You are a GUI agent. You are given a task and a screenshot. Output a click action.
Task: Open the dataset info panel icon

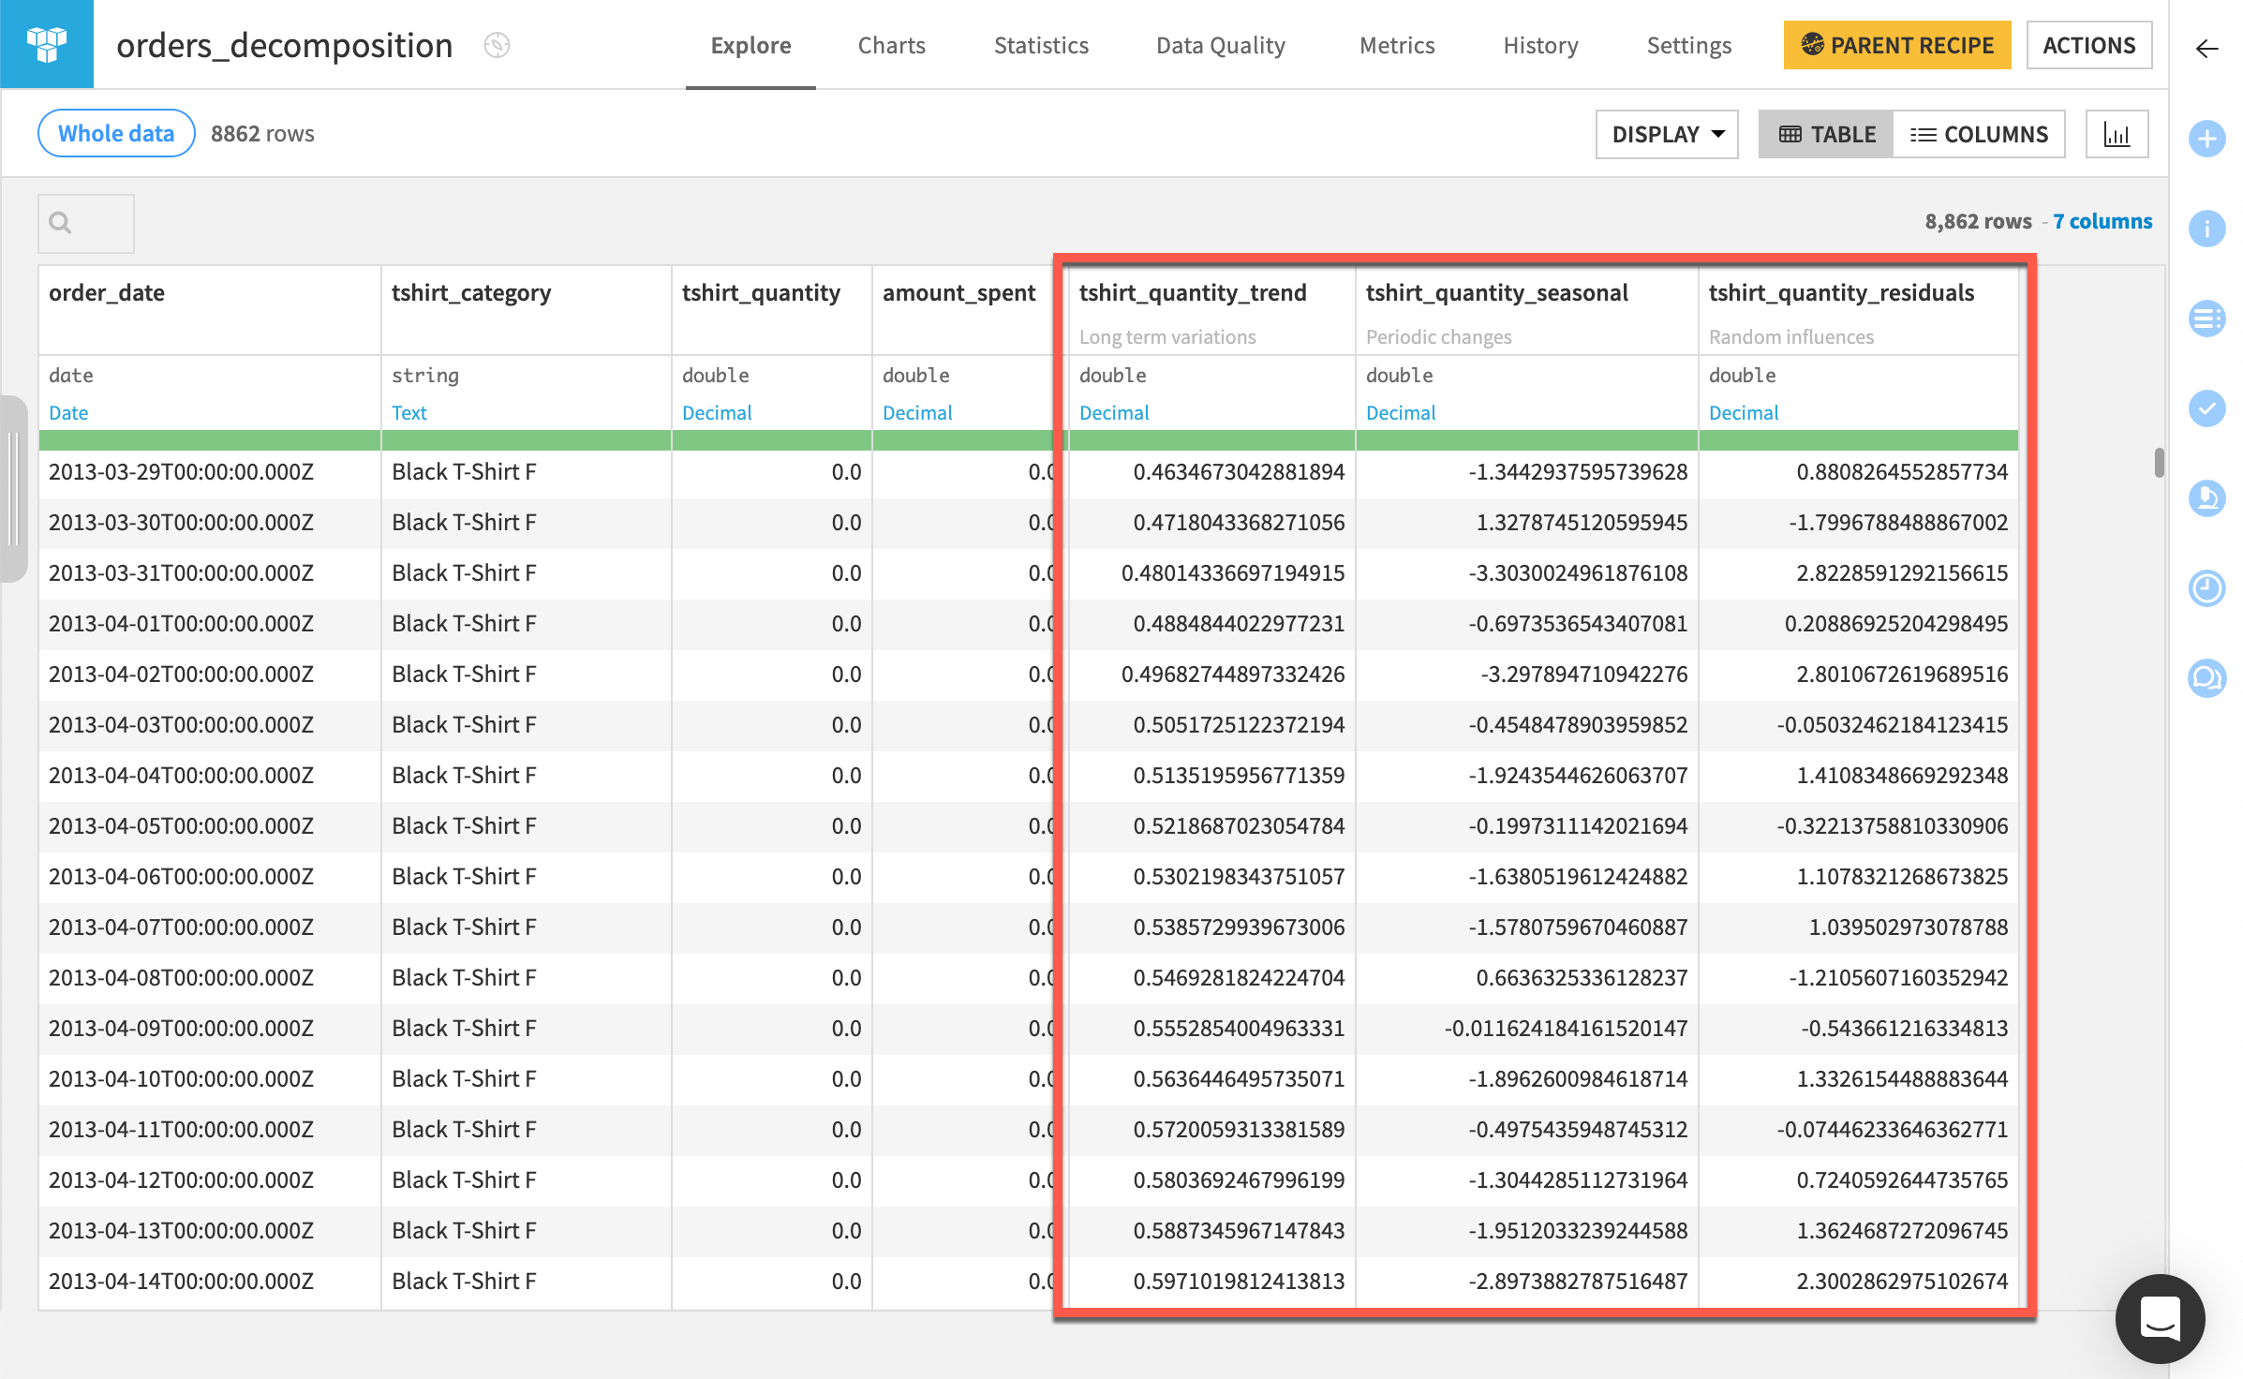tap(2208, 228)
